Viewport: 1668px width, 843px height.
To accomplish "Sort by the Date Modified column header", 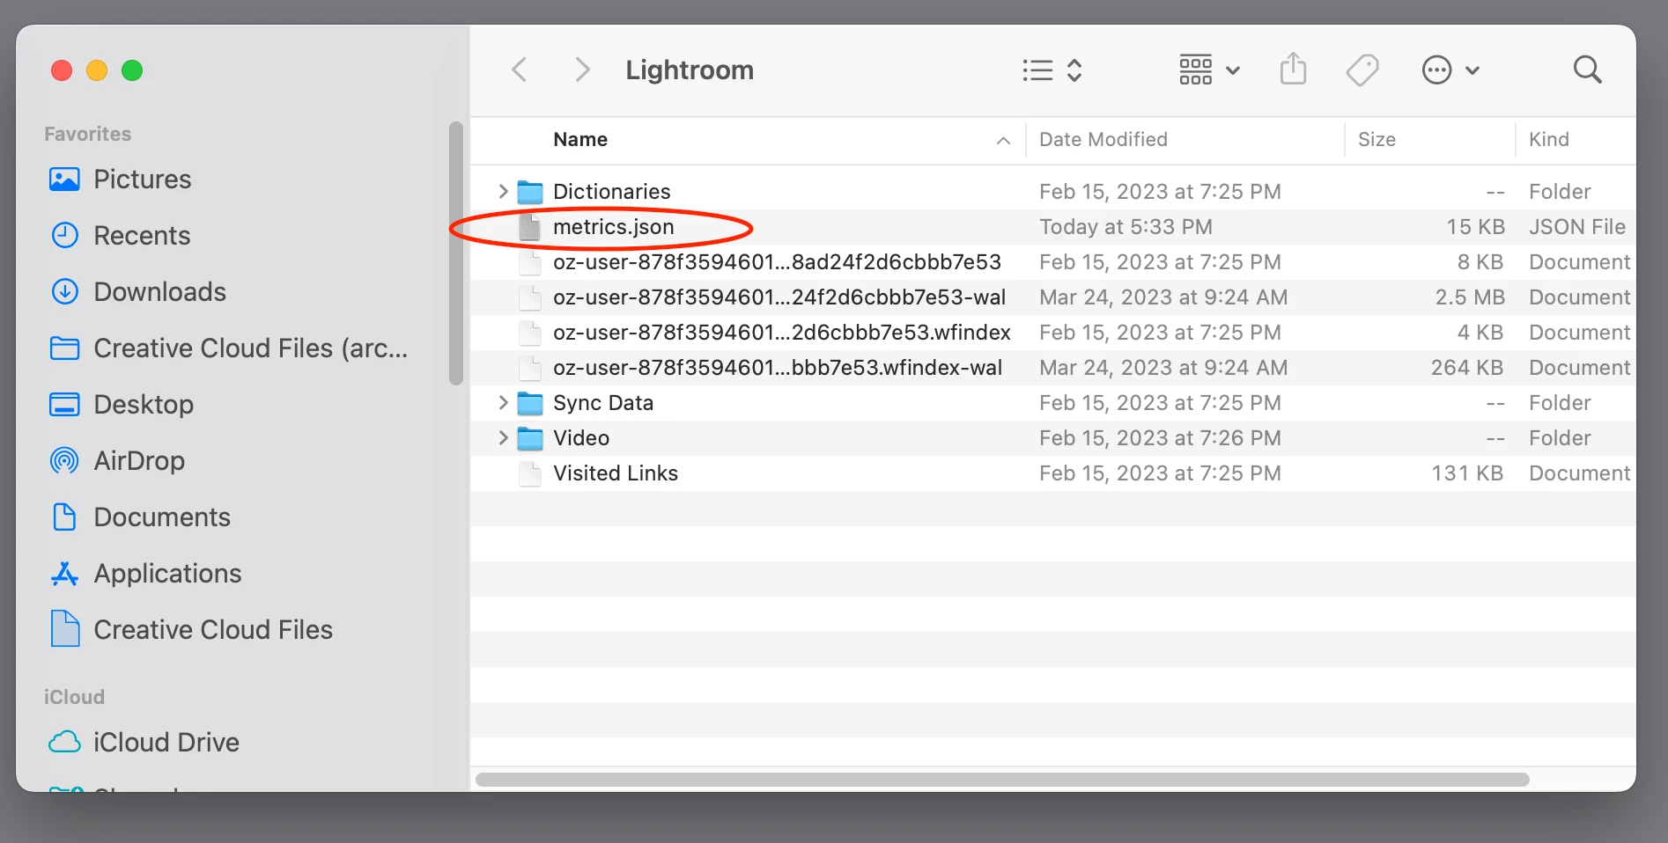I will [x=1103, y=139].
